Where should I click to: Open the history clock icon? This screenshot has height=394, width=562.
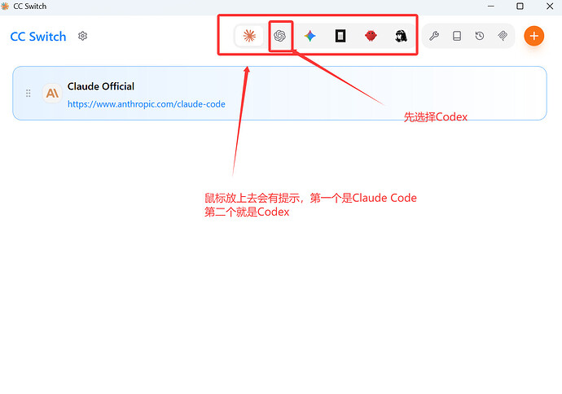[480, 36]
